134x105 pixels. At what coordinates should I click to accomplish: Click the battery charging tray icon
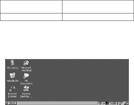pos(121,103)
